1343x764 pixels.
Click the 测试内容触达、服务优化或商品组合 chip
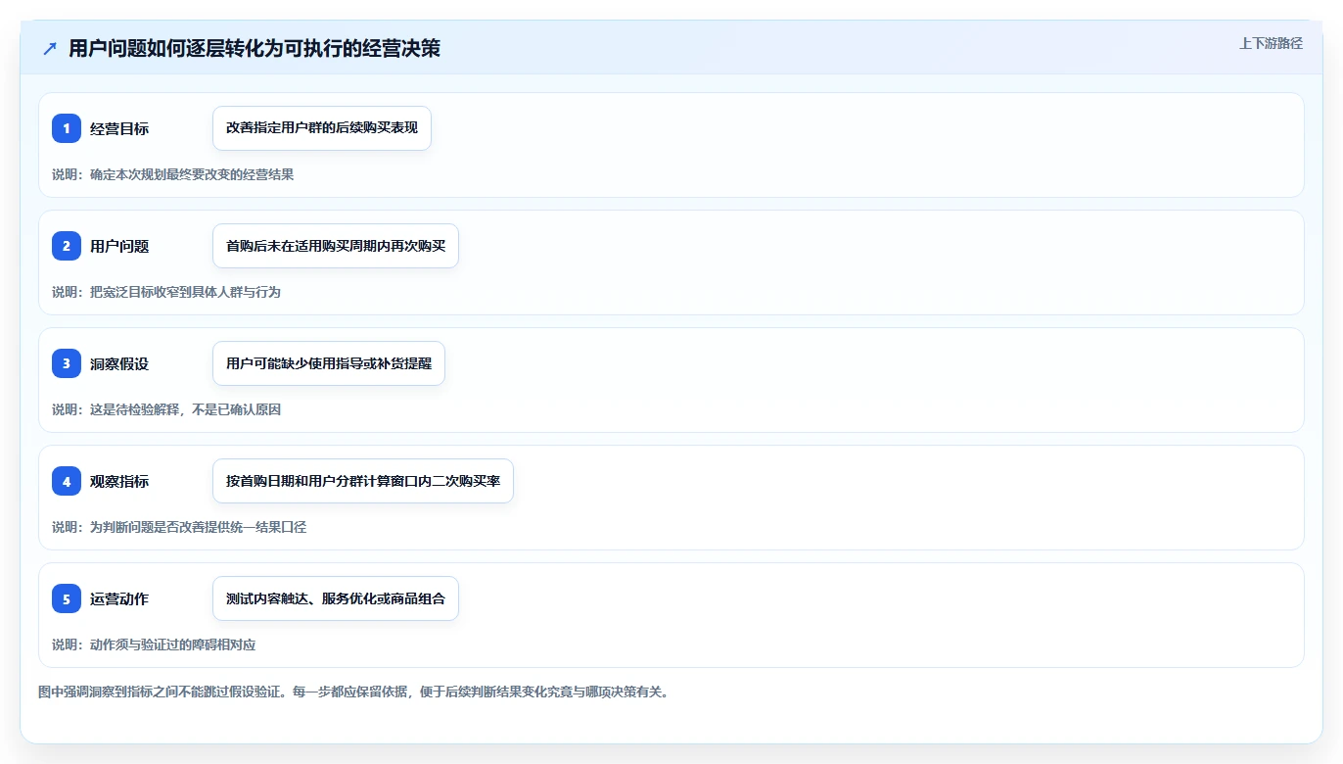point(336,598)
